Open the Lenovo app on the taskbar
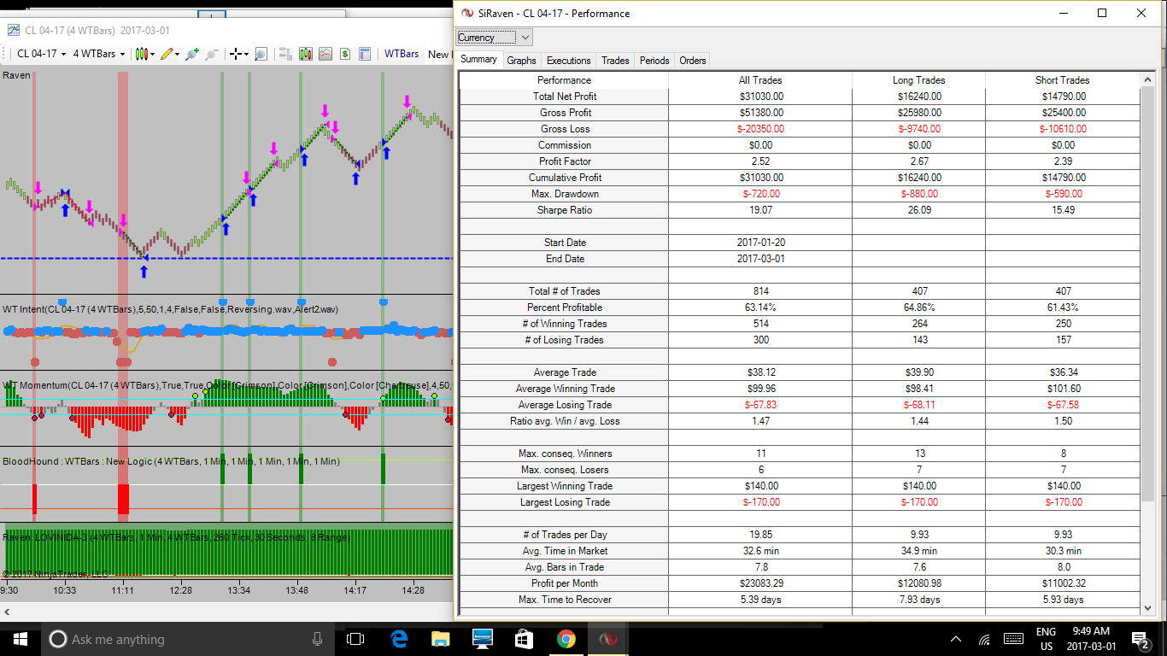 (482, 639)
